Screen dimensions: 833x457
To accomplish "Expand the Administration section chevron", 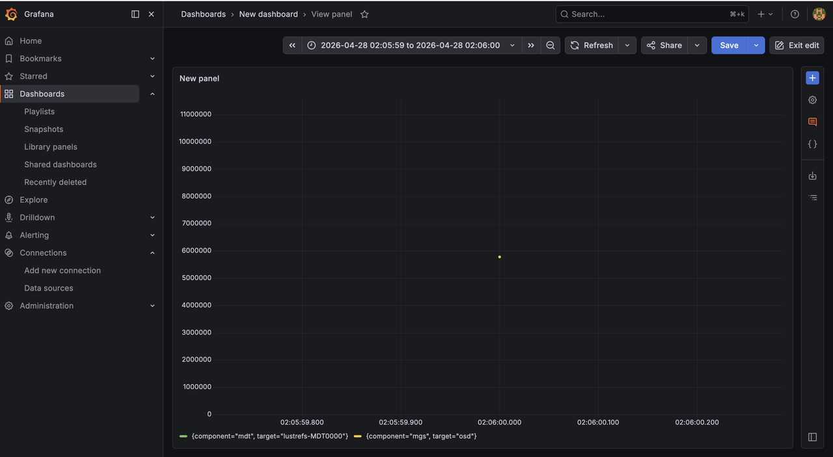I will tap(152, 306).
